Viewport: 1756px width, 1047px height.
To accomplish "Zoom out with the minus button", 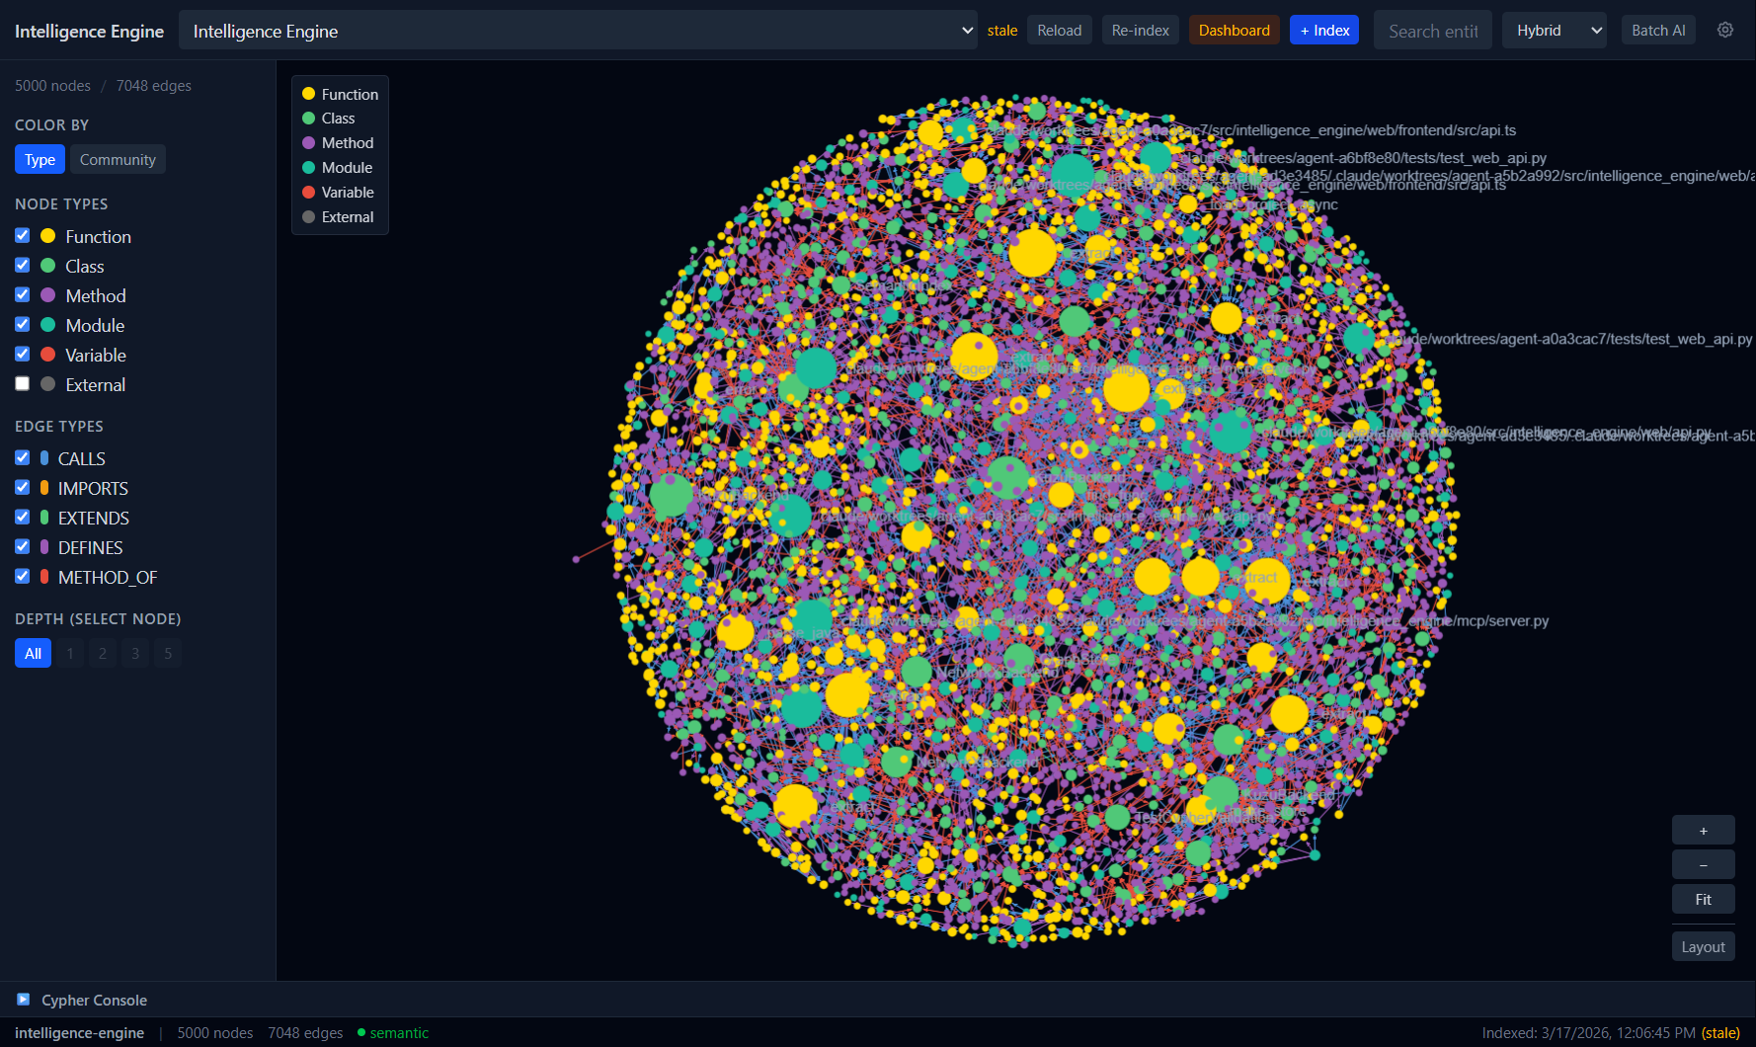I will (x=1703, y=865).
